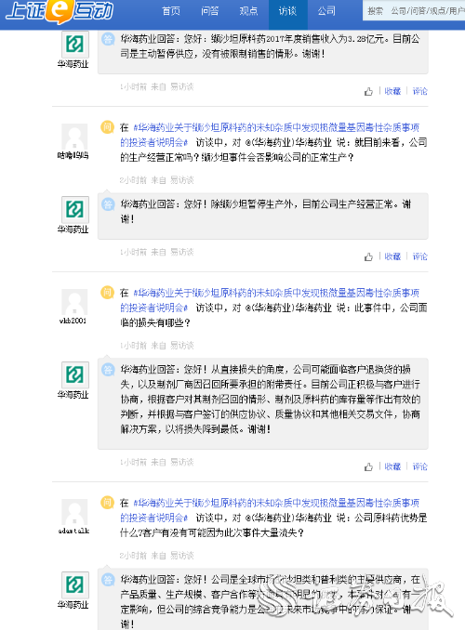
Task: Like the first 华海药业 answer via thumbs-up icon
Action: tap(368, 92)
